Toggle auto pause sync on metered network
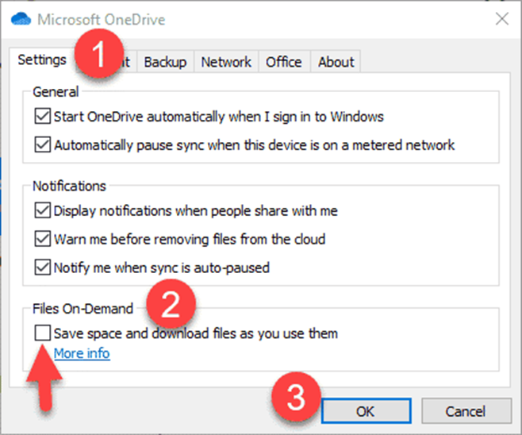Image resolution: width=522 pixels, height=435 pixels. point(43,145)
